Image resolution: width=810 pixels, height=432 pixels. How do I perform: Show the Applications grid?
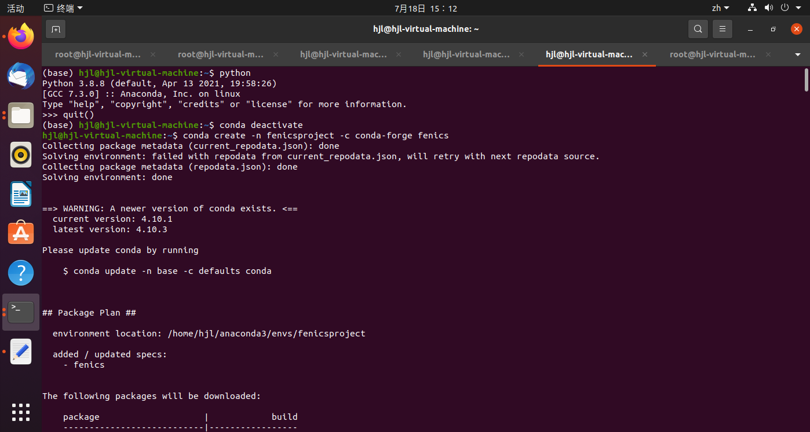20,412
